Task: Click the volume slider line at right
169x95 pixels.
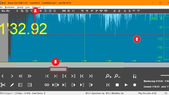Action: click(165, 75)
